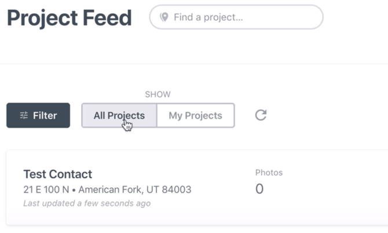Click empty area right of refresh icon

(324, 115)
